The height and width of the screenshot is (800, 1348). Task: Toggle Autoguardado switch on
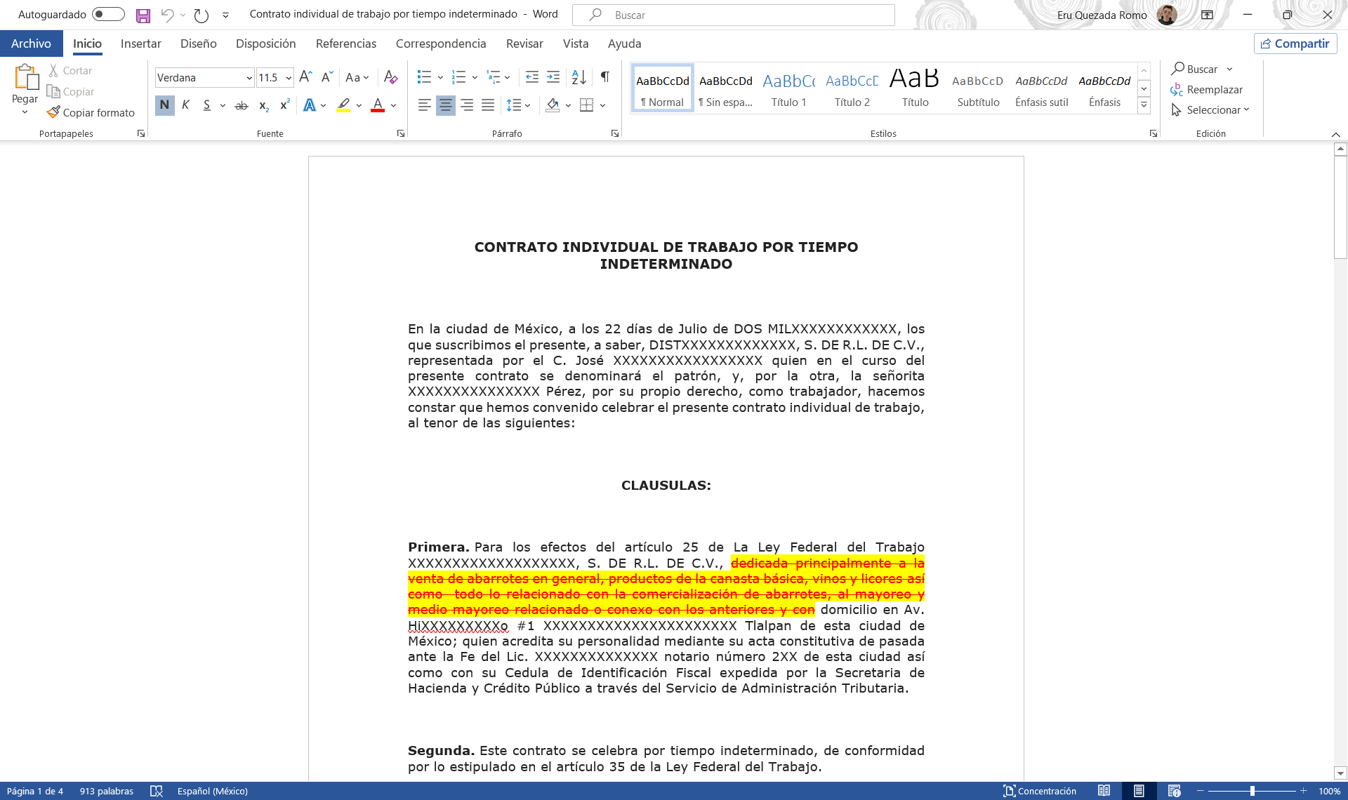(108, 14)
